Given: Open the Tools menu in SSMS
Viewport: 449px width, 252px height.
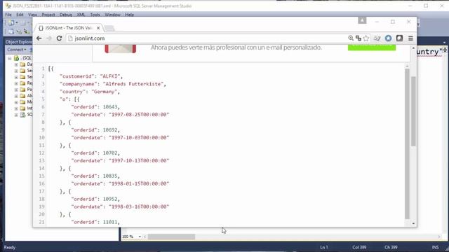Looking at the screenshot, I should [x=95, y=15].
